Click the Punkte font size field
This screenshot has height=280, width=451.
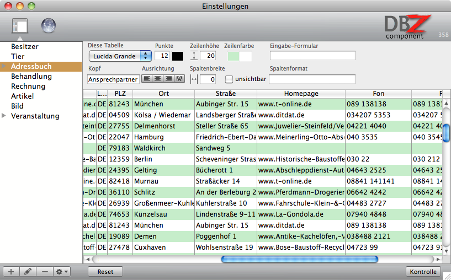(162, 56)
